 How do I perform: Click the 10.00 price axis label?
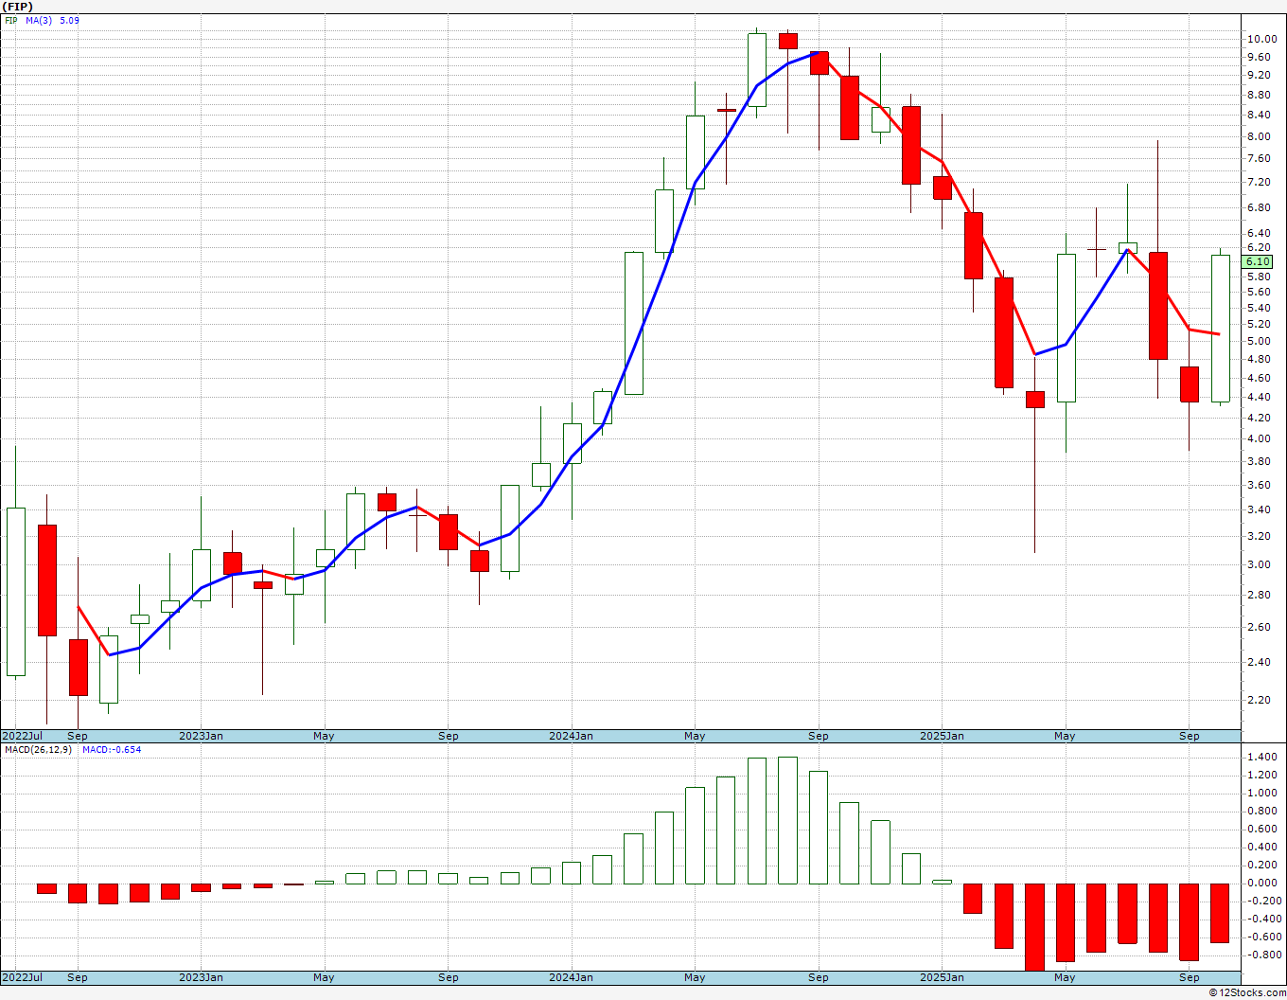tap(1261, 39)
